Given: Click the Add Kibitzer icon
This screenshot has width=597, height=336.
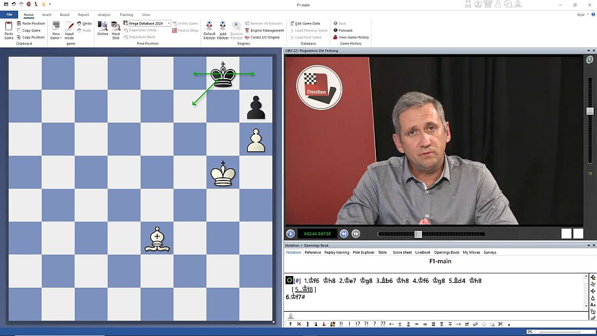Looking at the screenshot, I should pos(223,29).
